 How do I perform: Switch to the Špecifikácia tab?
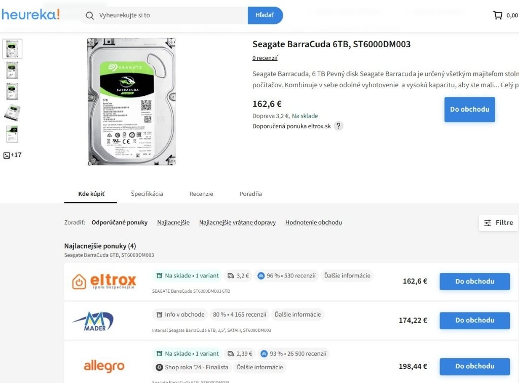(147, 194)
